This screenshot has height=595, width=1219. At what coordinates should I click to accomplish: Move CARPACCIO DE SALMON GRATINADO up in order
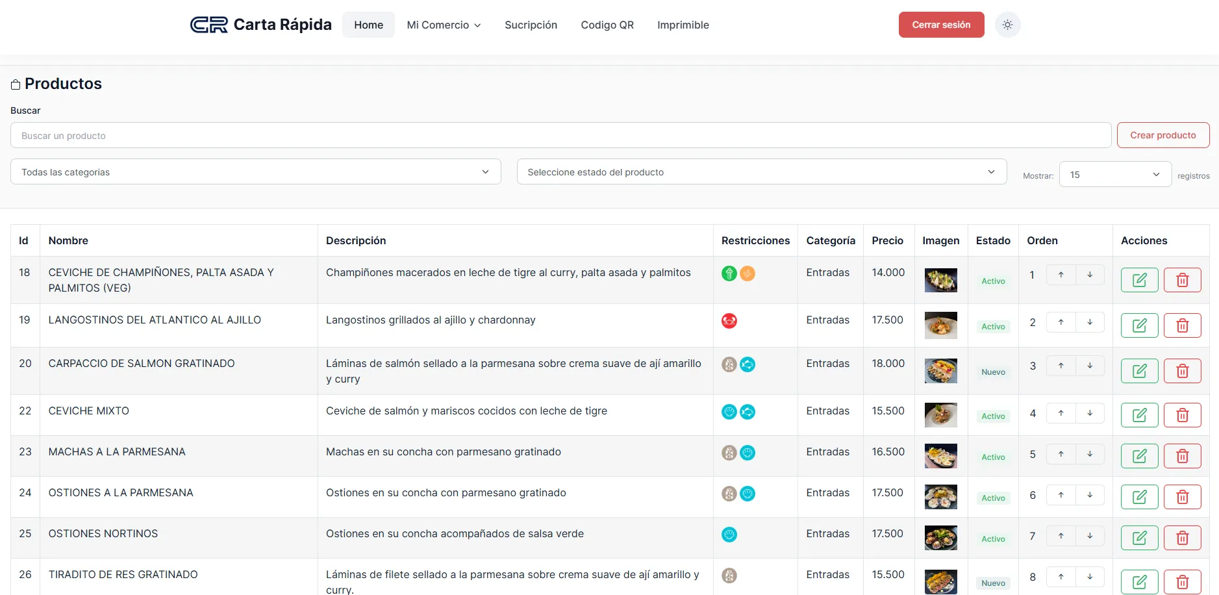1061,366
